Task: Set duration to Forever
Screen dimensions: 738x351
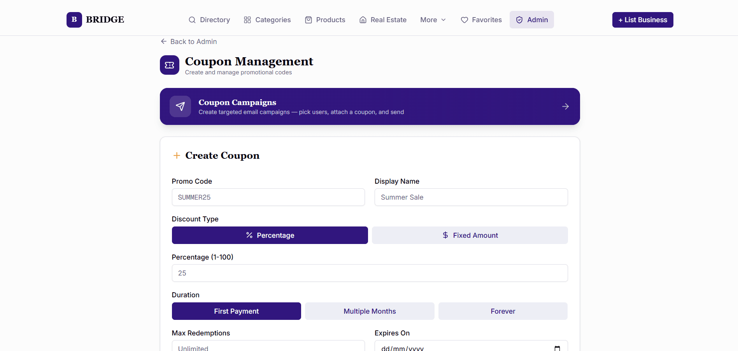Action: point(503,311)
